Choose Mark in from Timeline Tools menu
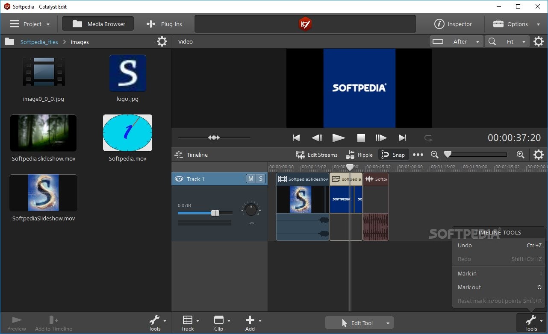The width and height of the screenshot is (548, 334). point(499,273)
